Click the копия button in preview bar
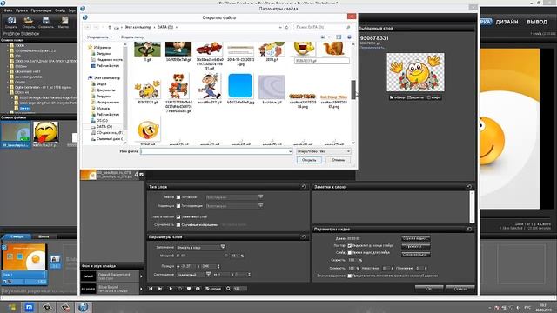Viewport: 557px width, 313px height. tap(213, 289)
